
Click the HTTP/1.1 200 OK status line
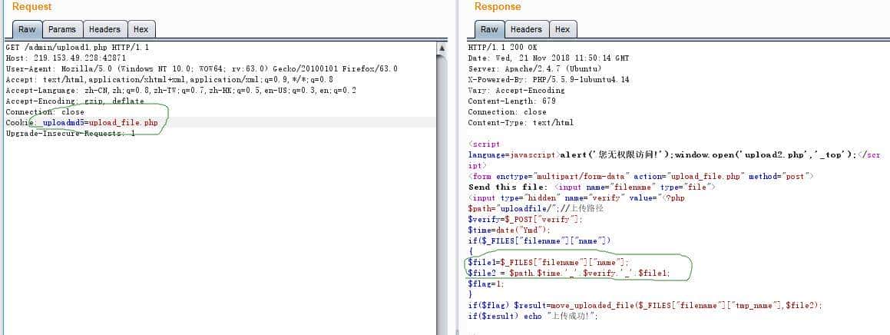coord(502,48)
